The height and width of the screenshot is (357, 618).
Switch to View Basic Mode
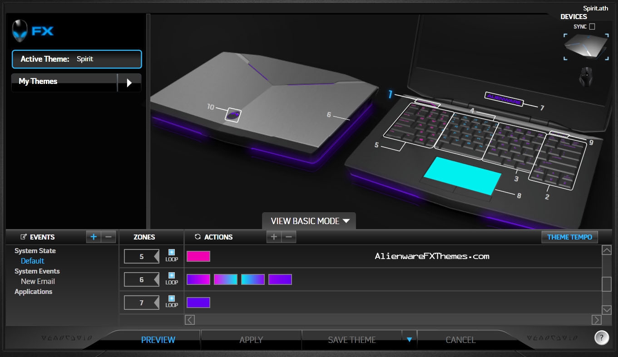pos(309,221)
